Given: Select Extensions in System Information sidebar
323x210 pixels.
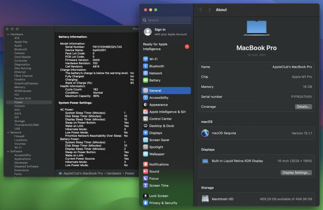Looking at the screenshot, I should (x=21, y=170).
